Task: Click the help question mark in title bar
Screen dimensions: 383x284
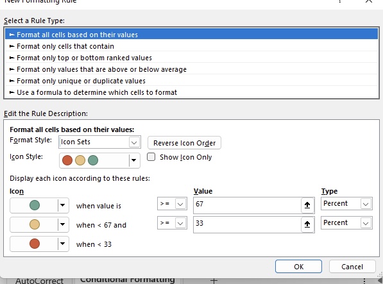Action: coord(340,1)
